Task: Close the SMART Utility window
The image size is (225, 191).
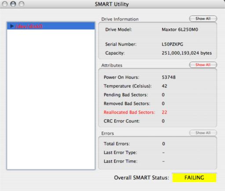Action: pos(5,4)
